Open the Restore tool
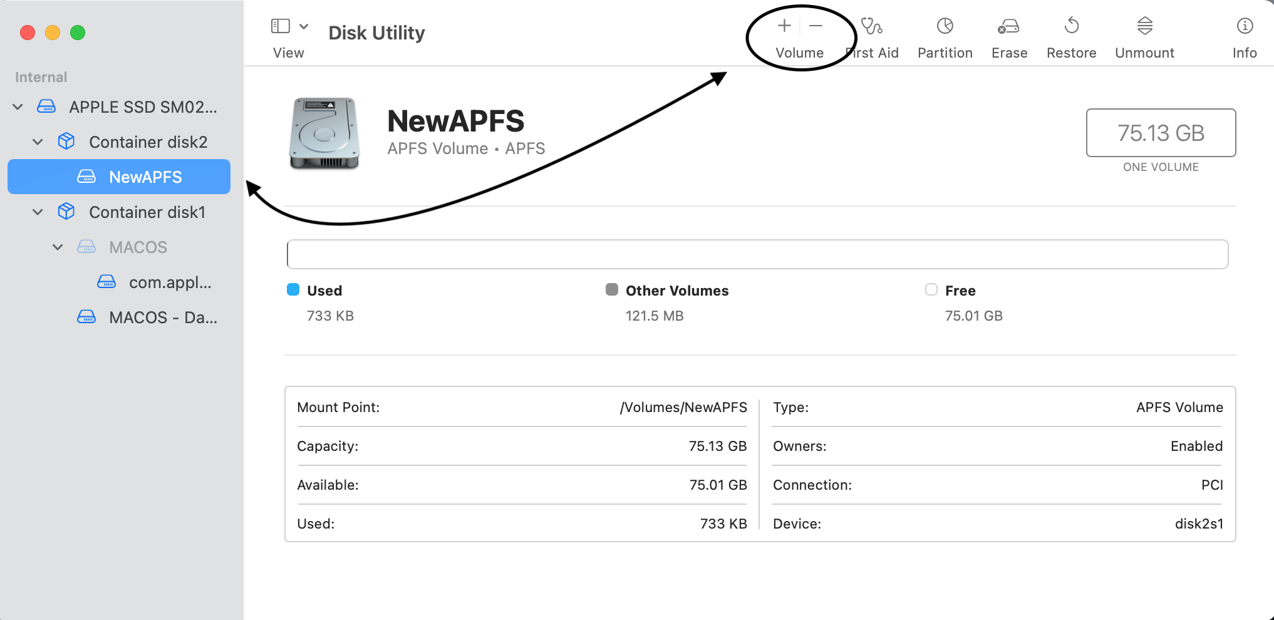Viewport: 1274px width, 620px height. click(1071, 26)
